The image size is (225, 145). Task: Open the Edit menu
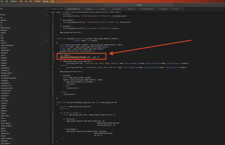7,1
